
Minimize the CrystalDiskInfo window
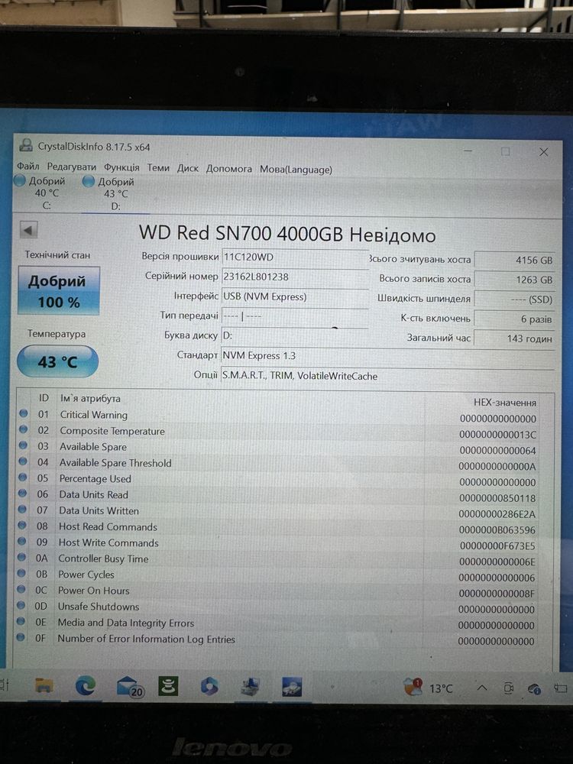[468, 151]
